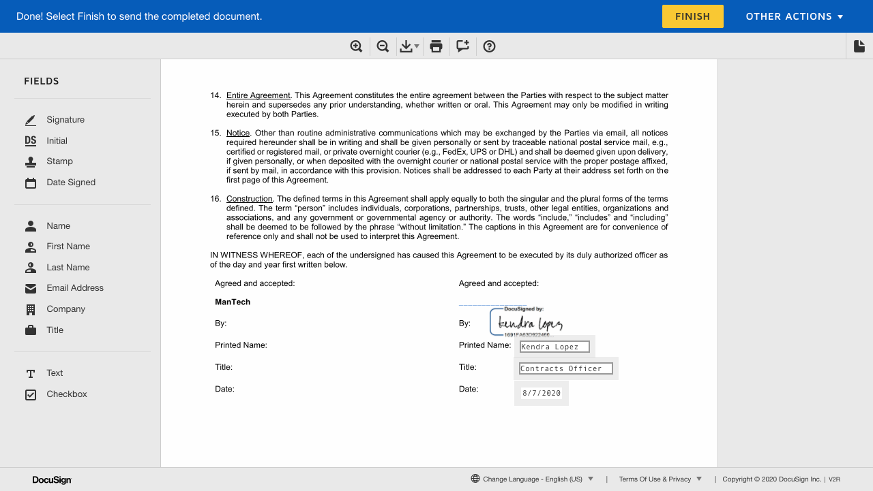Open the OTHER ACTIONS menu

pos(794,16)
